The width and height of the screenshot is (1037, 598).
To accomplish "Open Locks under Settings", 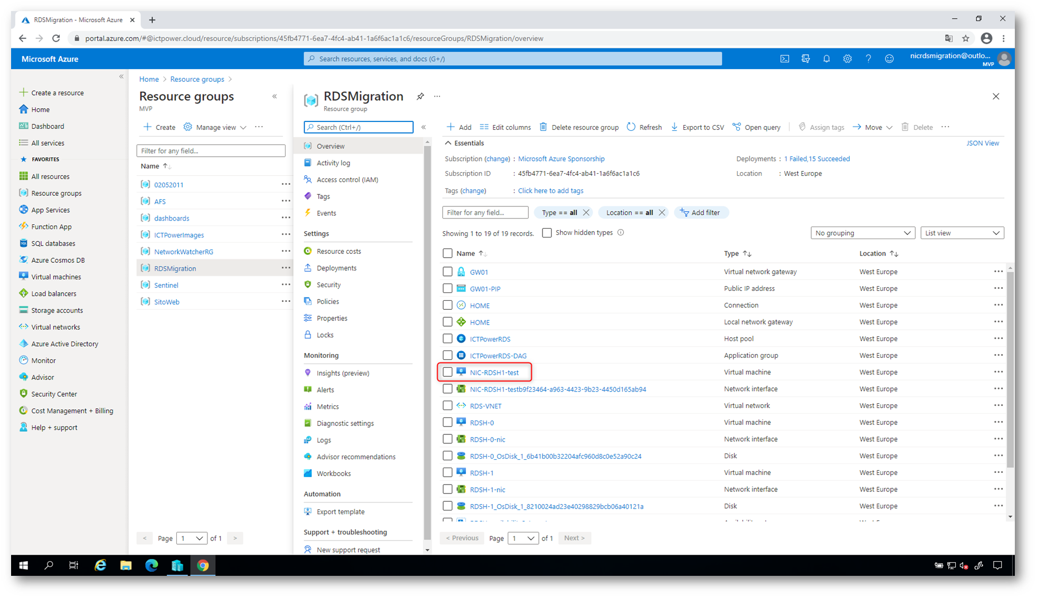I will click(325, 335).
